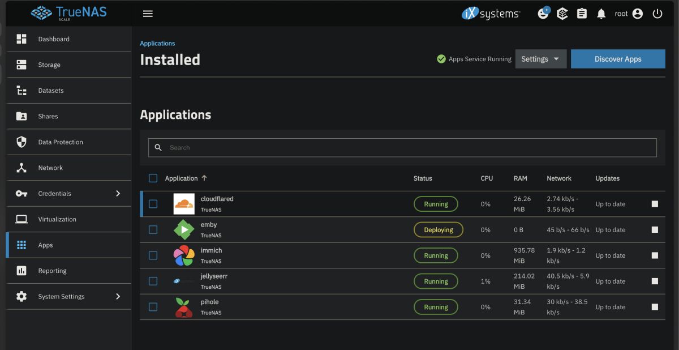Click the Discover Apps button
The width and height of the screenshot is (679, 350).
(x=618, y=59)
